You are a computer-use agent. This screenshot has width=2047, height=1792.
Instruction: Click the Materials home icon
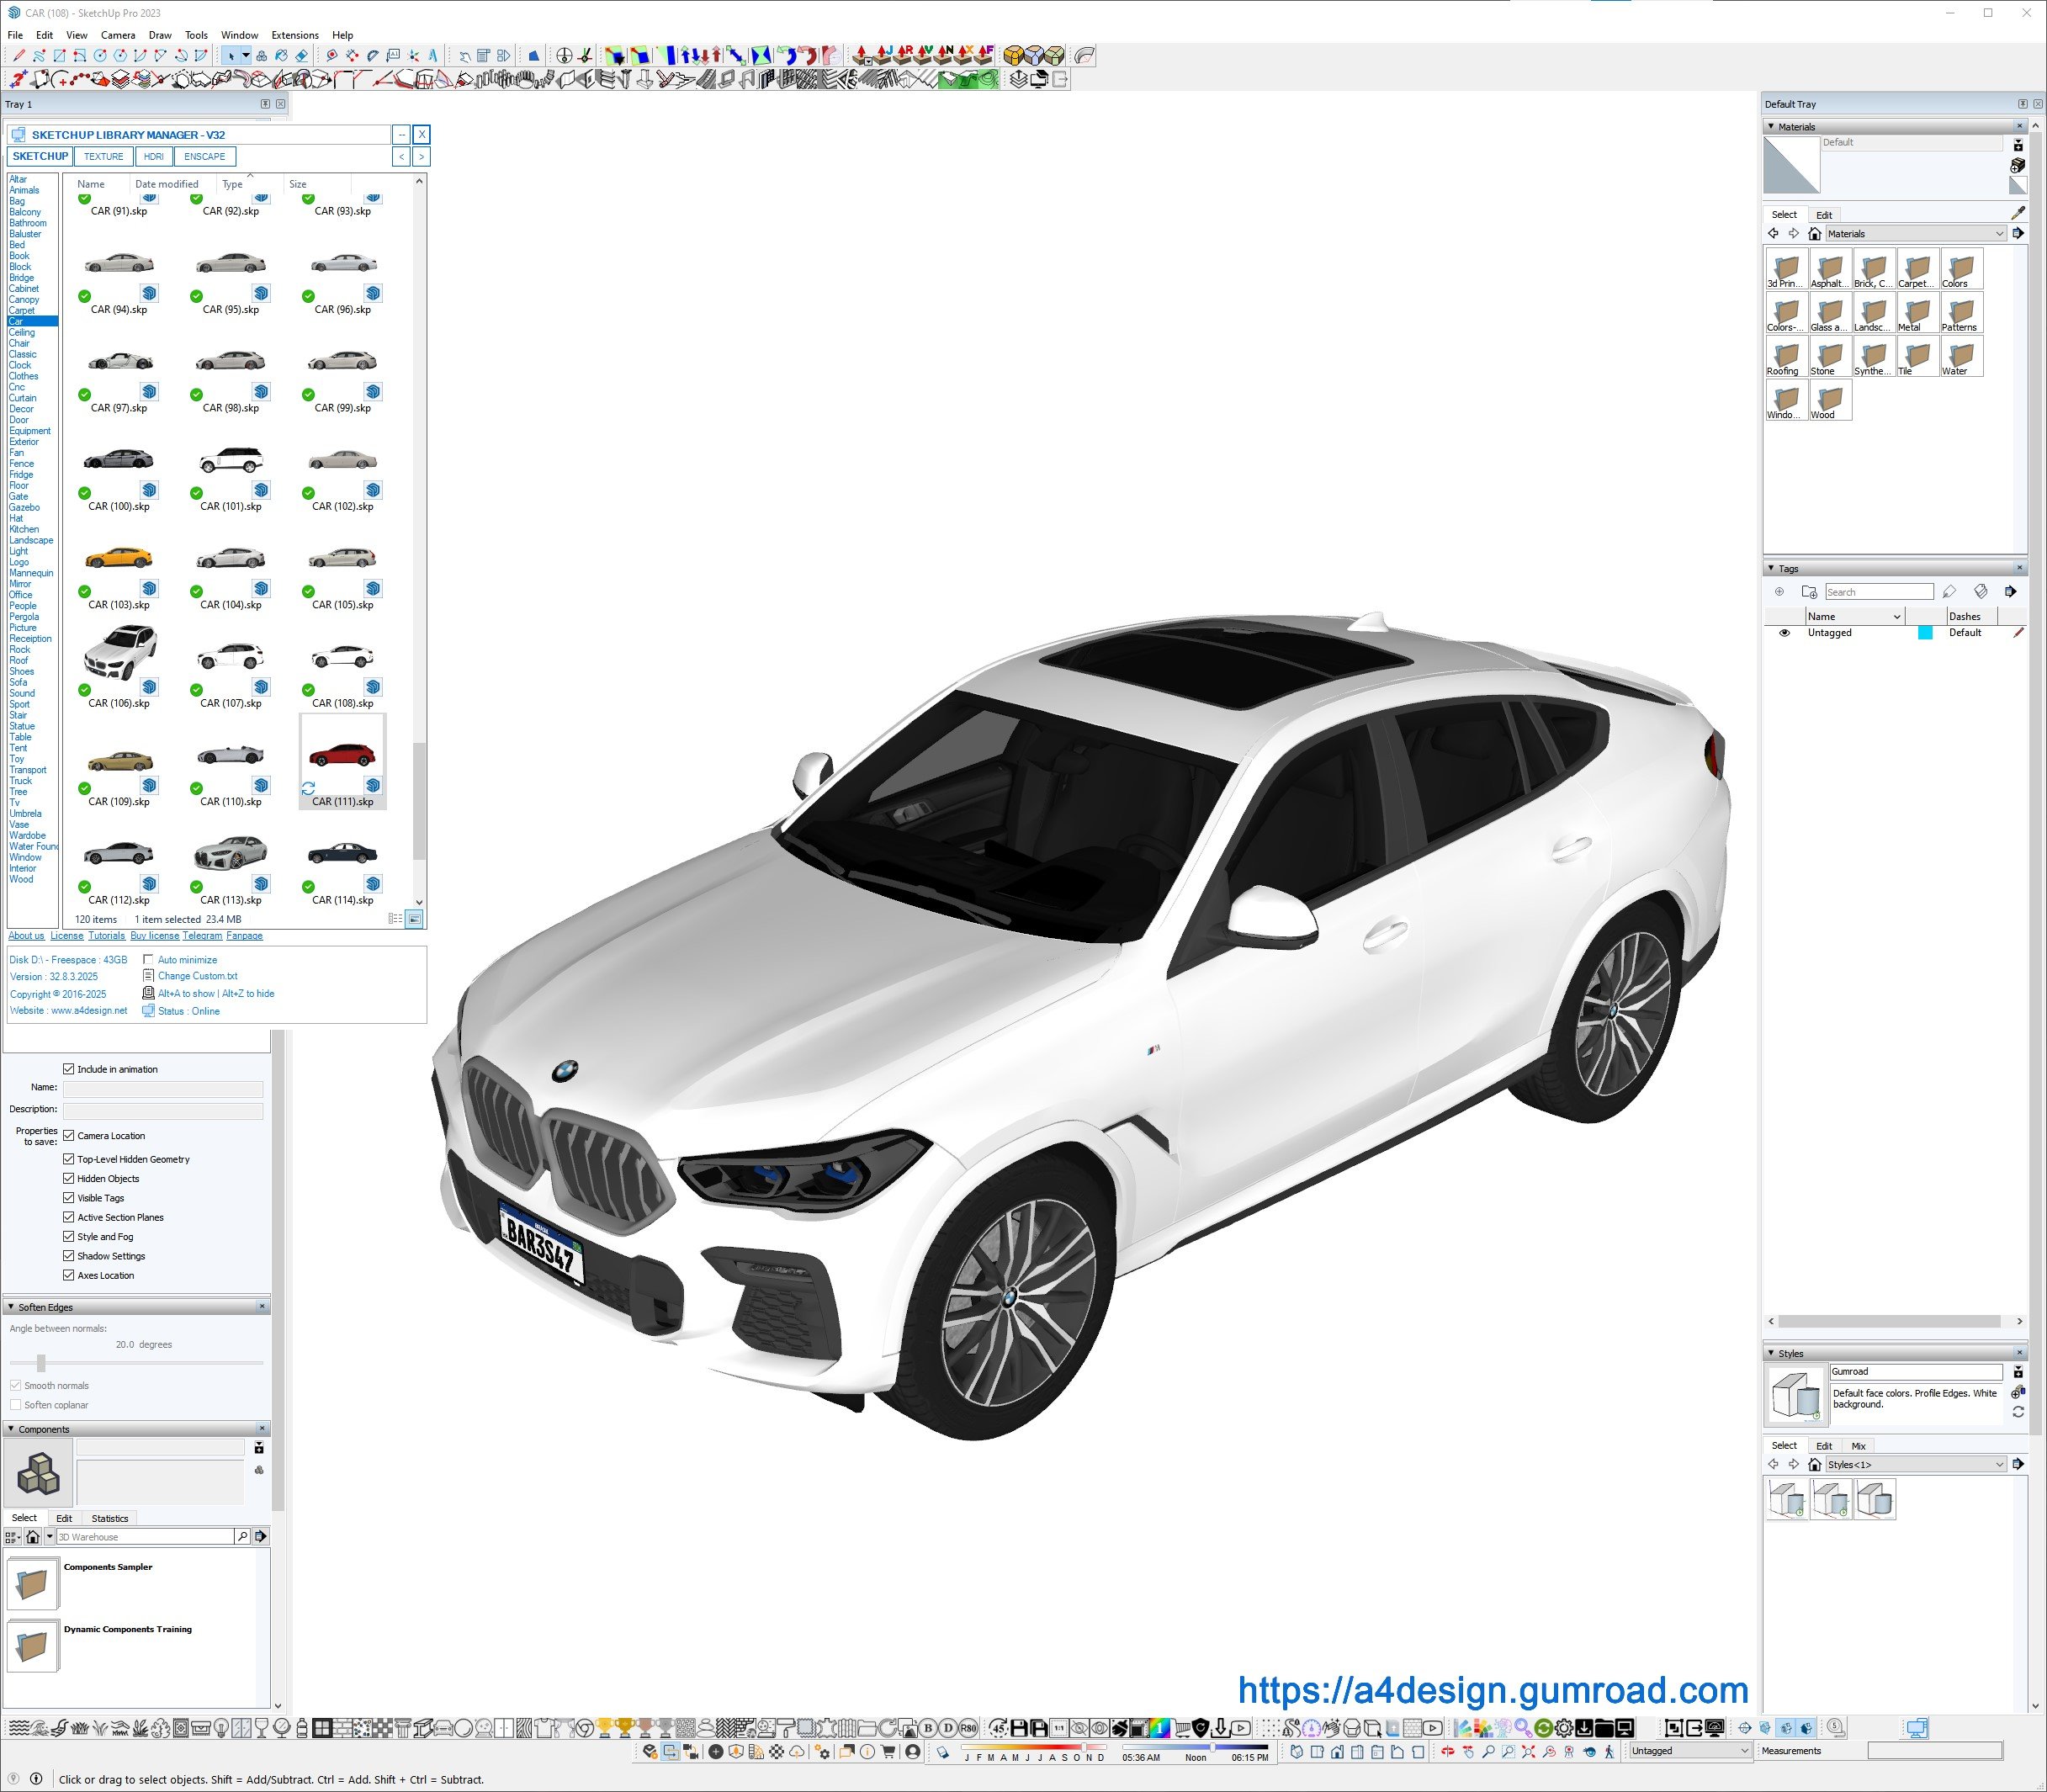point(1814,234)
